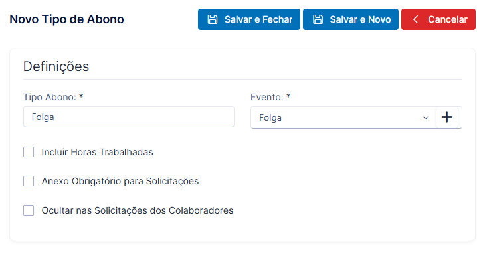The width and height of the screenshot is (477, 272).
Task: Click the Anexo Obrigatório para Solicitações label
Action: click(x=120, y=181)
